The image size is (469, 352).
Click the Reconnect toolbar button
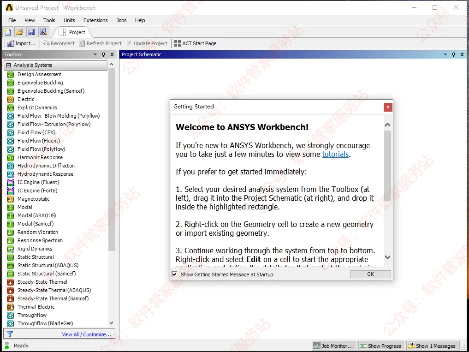[59, 43]
